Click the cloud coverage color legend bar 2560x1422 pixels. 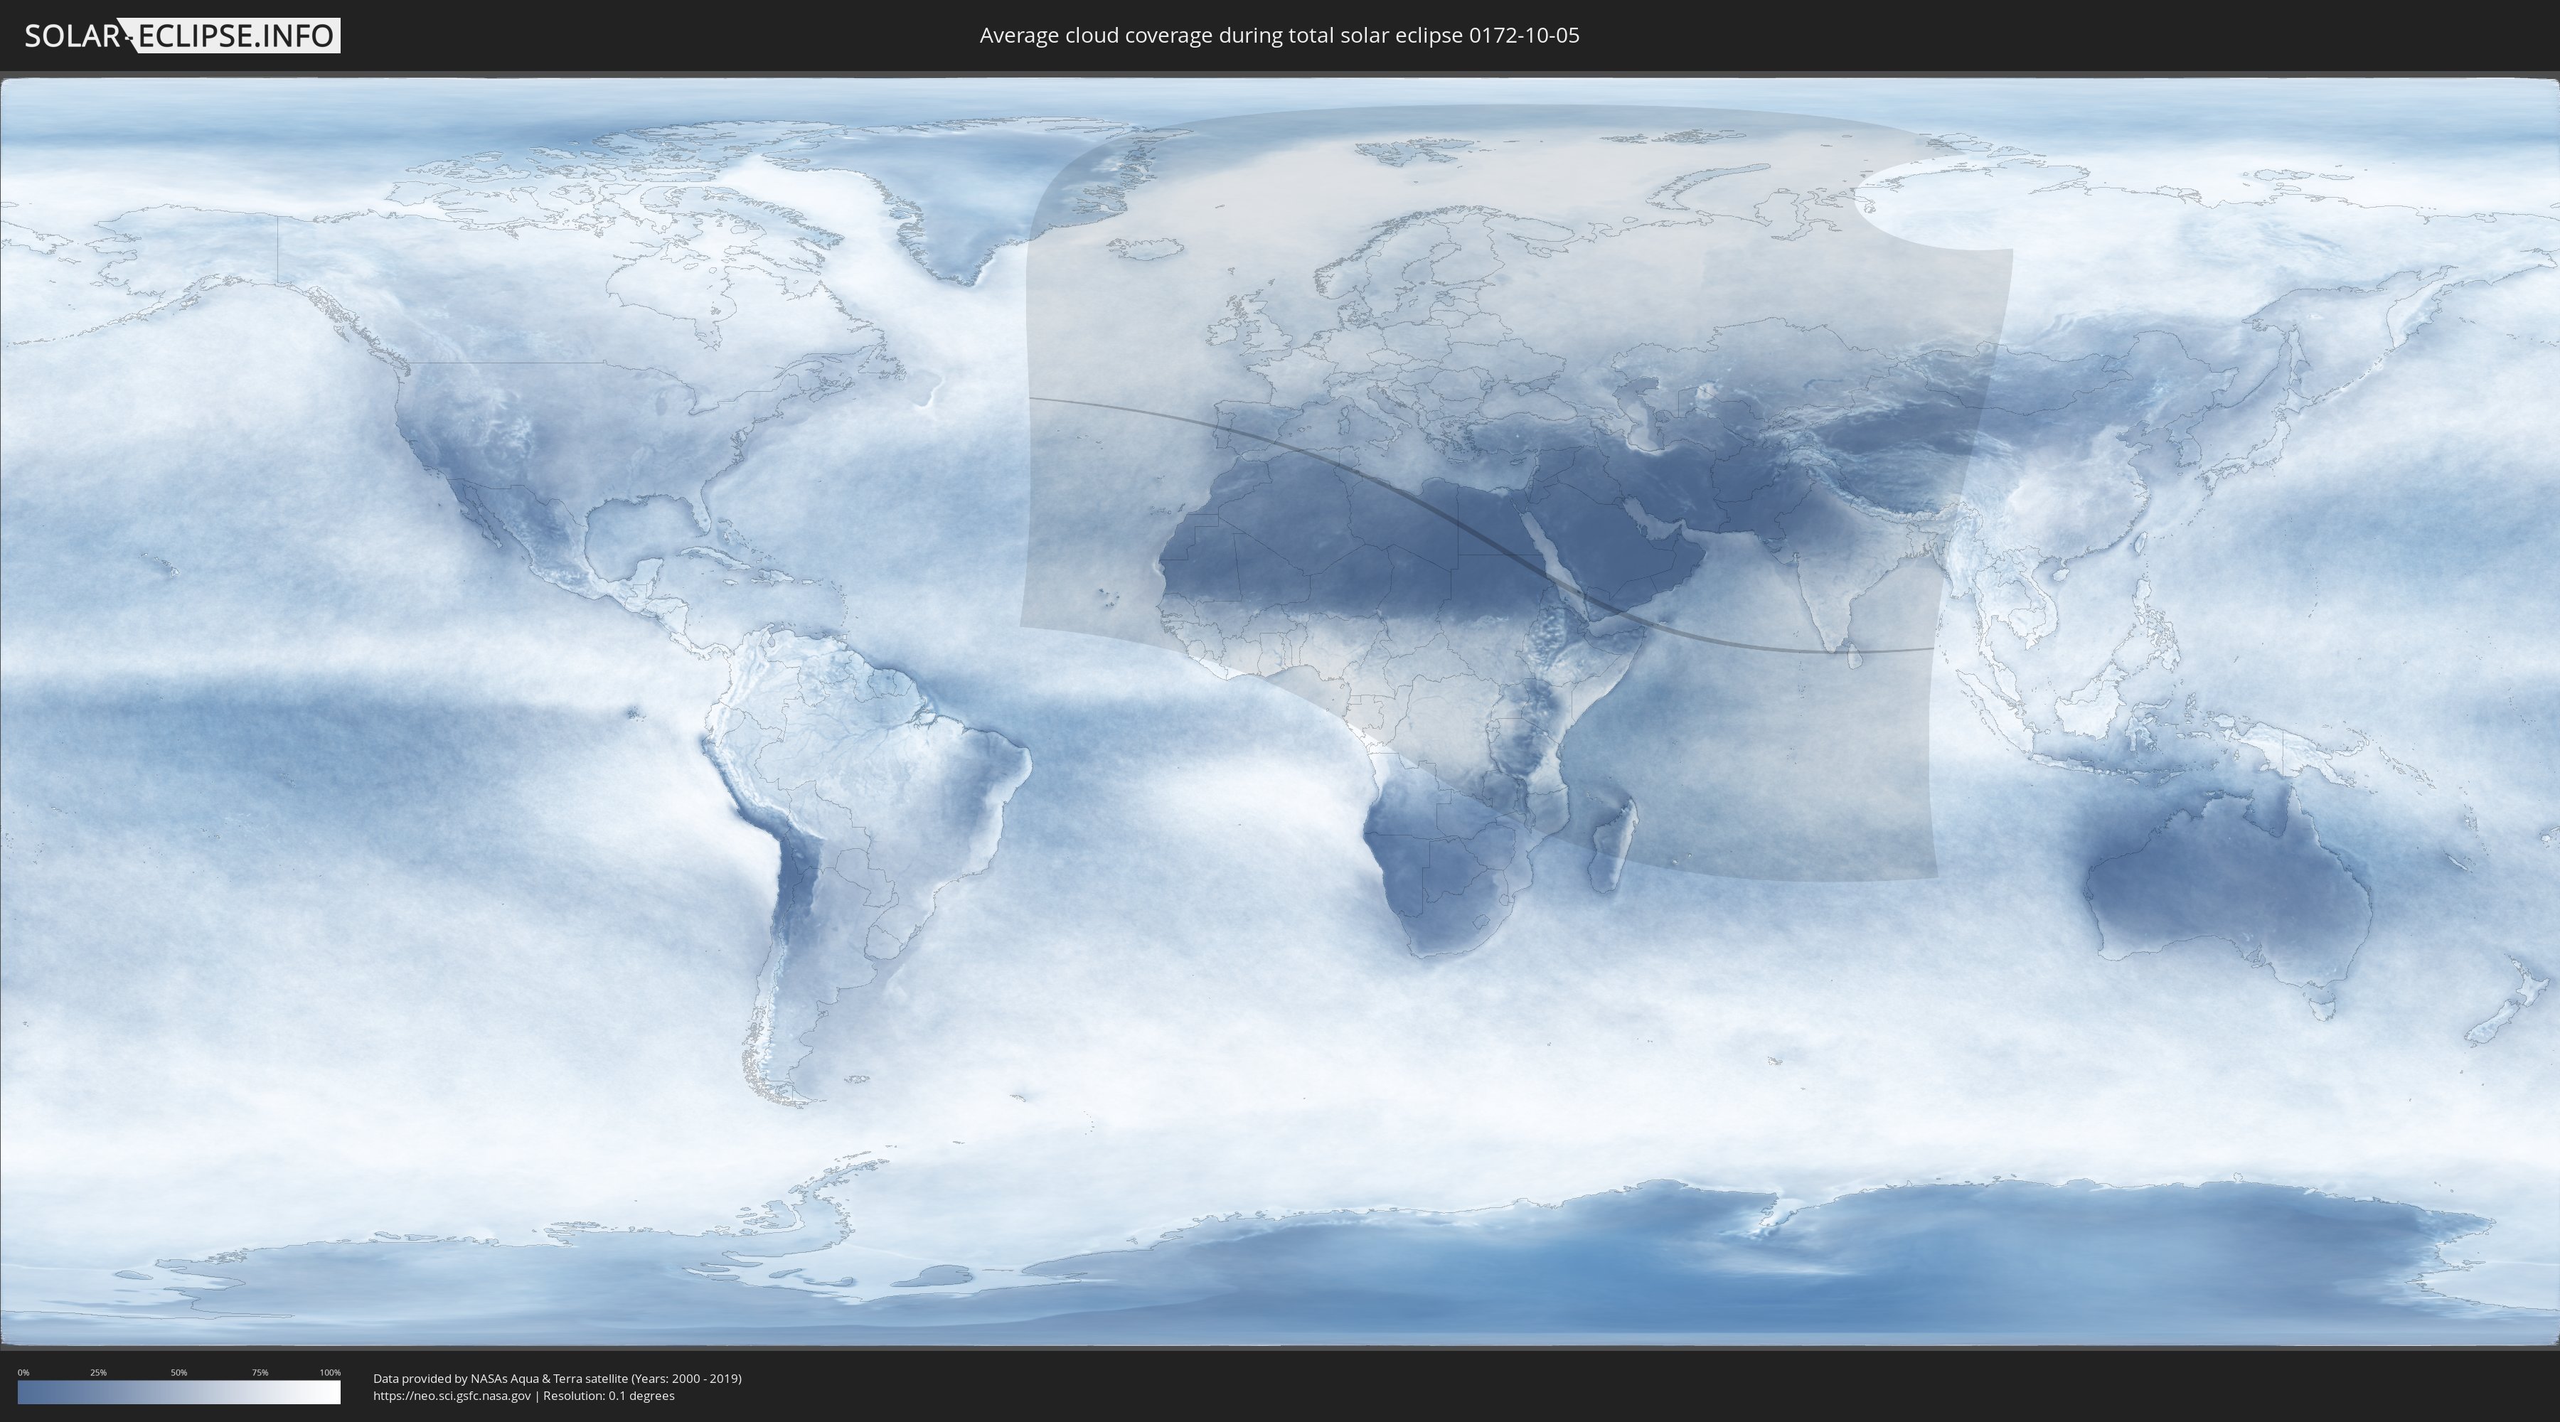click(179, 1392)
